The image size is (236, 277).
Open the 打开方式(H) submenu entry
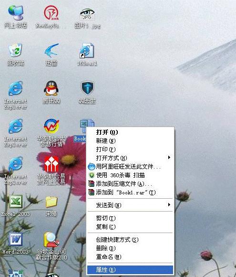(130, 158)
